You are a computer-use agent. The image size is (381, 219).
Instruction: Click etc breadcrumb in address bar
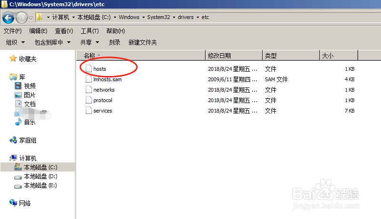pos(205,17)
